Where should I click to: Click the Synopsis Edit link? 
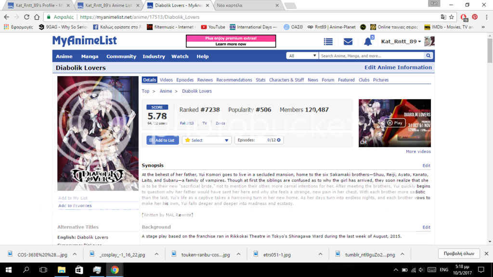click(427, 165)
